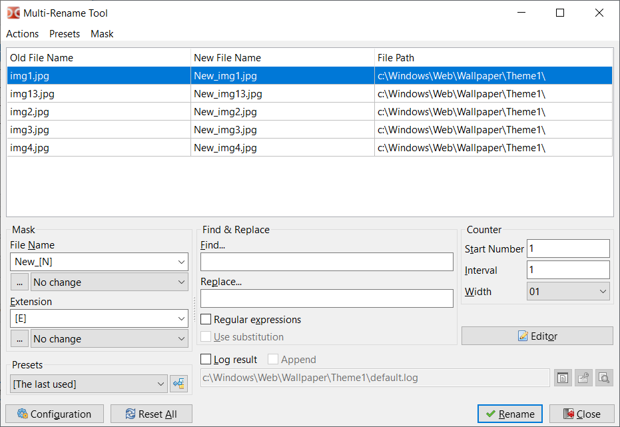Viewport: 620px width, 427px height.
Task: Open the extension mask helper via ... button
Action: [x=19, y=338]
